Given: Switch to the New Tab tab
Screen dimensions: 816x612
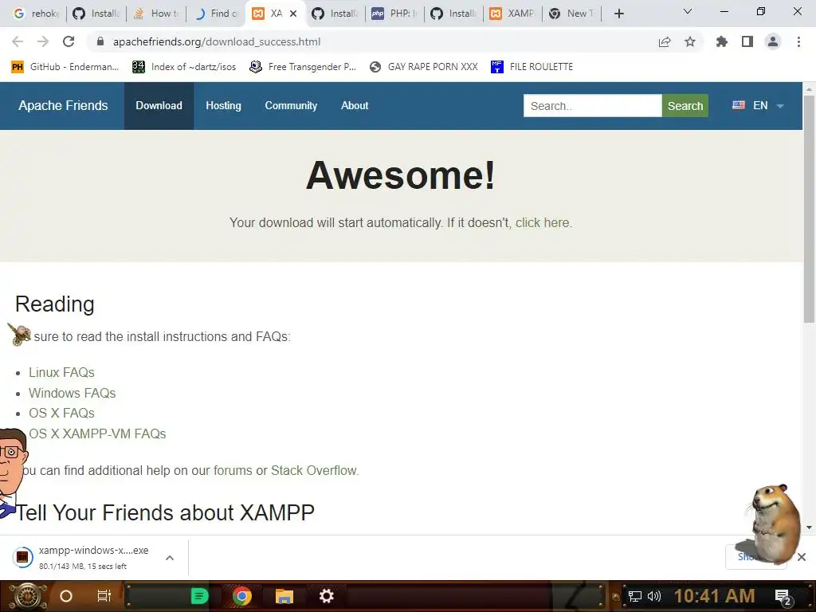Looking at the screenshot, I should click(x=571, y=14).
